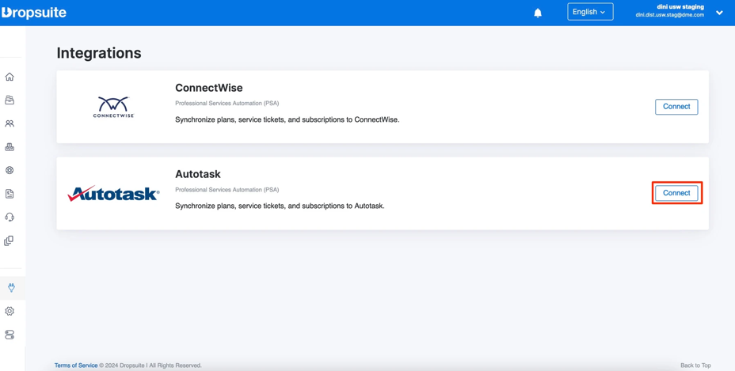Click the sidebar icon below the users icon

tap(10, 147)
